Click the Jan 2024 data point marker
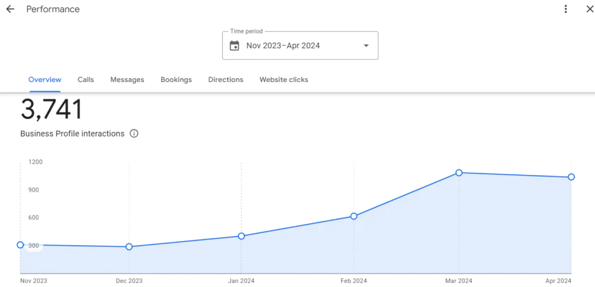Image resolution: width=595 pixels, height=287 pixels. pyautogui.click(x=242, y=236)
